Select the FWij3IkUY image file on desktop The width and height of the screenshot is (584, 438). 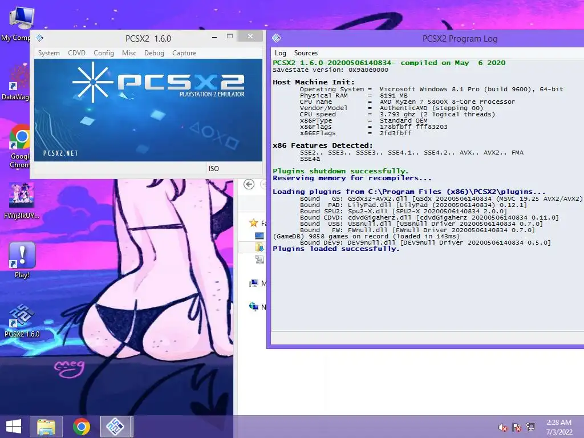[21, 201]
